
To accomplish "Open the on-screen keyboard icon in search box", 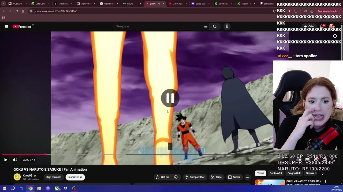I will 206,26.
